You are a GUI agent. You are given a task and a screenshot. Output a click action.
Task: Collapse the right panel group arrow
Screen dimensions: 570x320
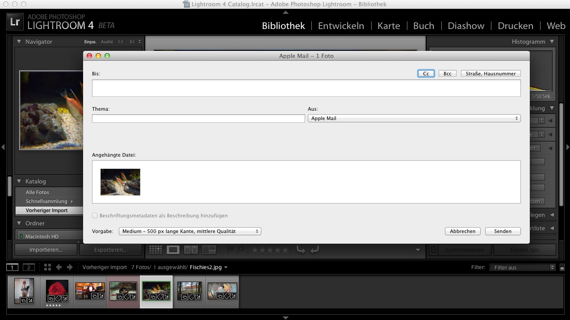point(567,147)
